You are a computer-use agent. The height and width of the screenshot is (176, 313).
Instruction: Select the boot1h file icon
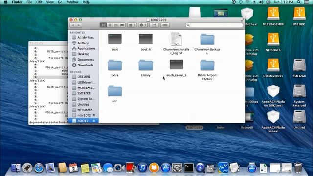point(146,39)
